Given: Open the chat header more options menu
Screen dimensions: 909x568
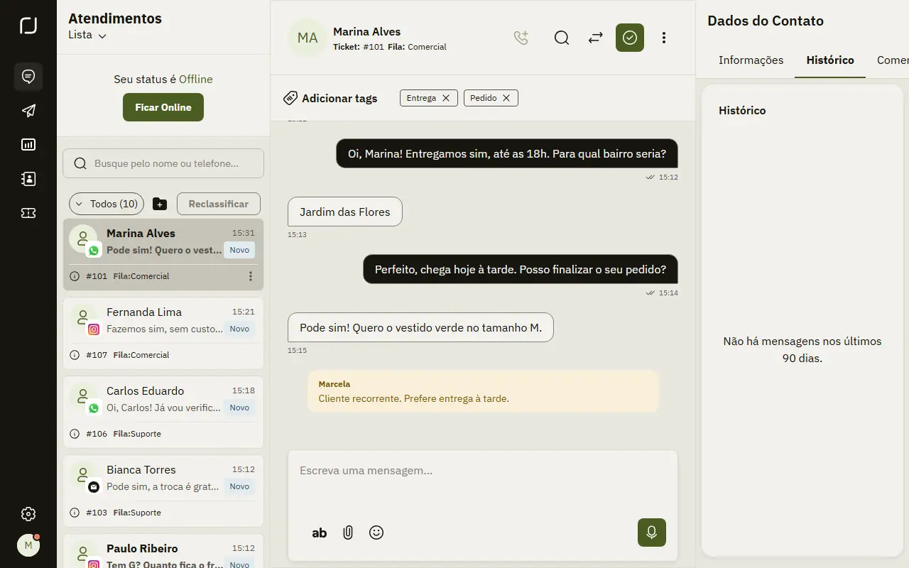Looking at the screenshot, I should (664, 38).
